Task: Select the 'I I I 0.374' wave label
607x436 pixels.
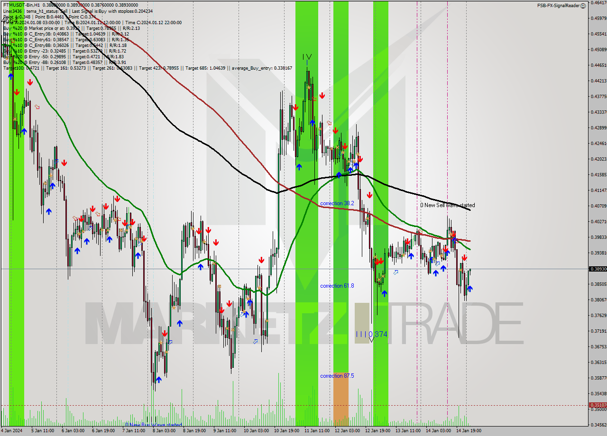Action: coord(371,334)
